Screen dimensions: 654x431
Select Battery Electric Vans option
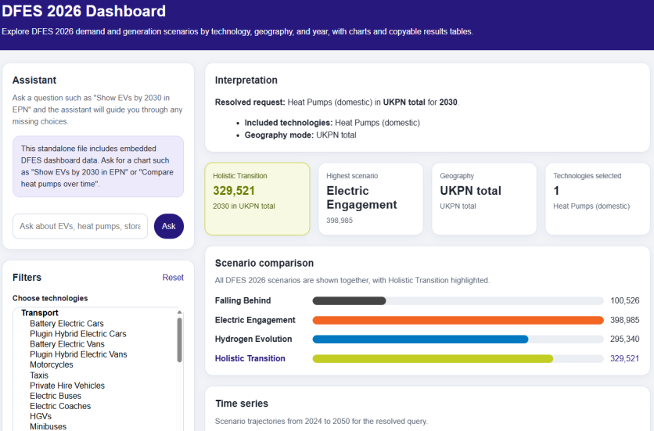[x=67, y=344]
